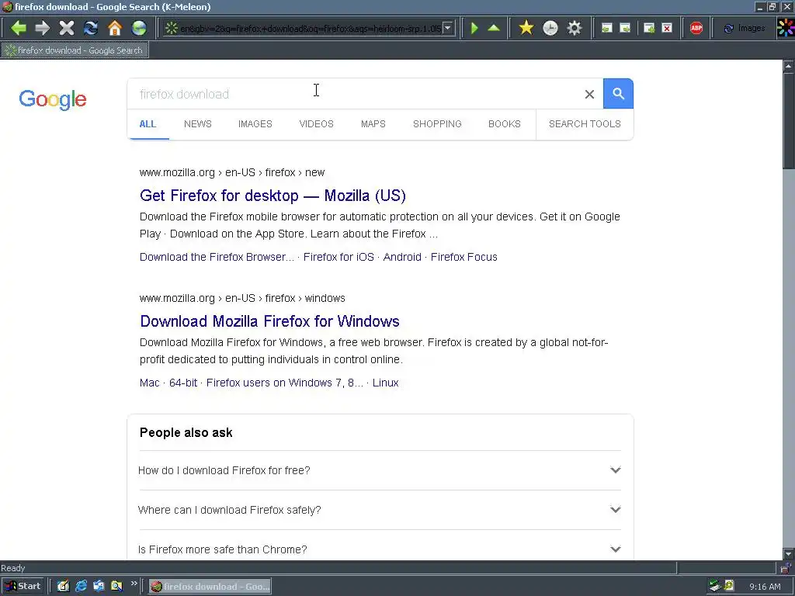Switch to the VIDEOS tab
The image size is (795, 596).
[317, 124]
